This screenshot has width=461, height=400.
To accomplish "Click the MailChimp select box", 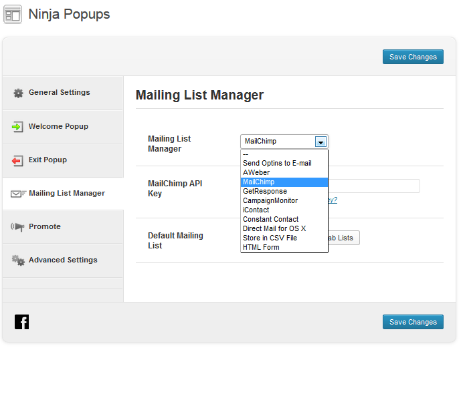I will (x=284, y=142).
